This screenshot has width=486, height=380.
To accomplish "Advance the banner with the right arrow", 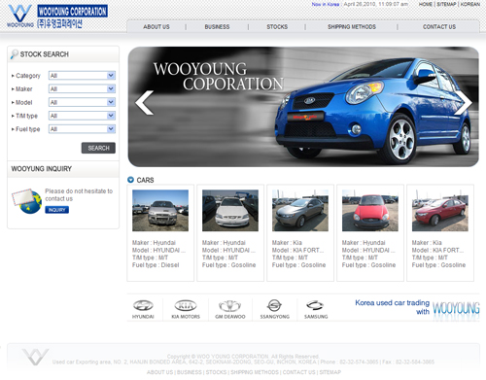I will click(464, 103).
